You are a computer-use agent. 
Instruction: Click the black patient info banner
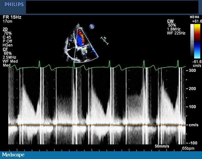(x=112, y=7)
